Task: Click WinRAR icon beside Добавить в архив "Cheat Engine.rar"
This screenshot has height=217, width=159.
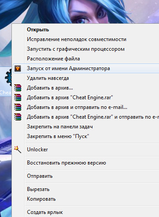Action: point(18,97)
